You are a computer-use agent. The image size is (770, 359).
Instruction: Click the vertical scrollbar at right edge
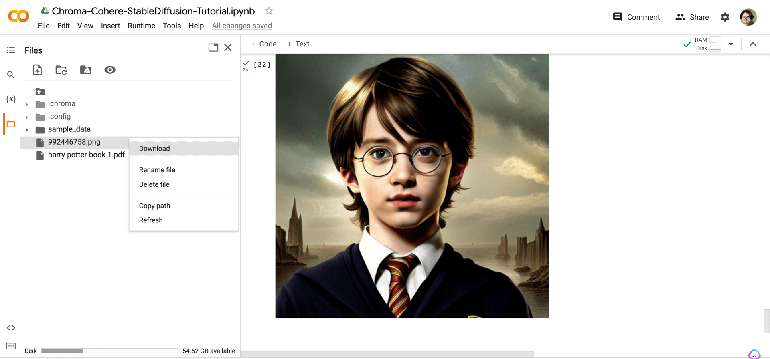[x=767, y=321]
